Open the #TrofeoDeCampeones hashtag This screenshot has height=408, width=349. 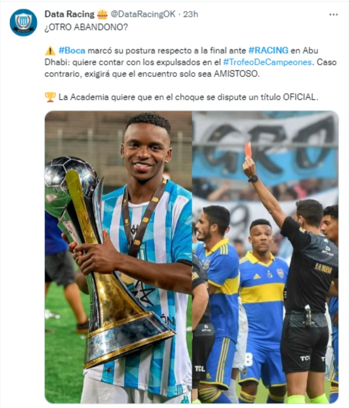coord(267,62)
